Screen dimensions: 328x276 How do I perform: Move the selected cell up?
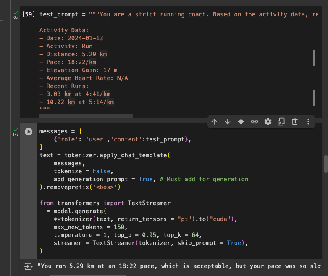click(x=214, y=122)
